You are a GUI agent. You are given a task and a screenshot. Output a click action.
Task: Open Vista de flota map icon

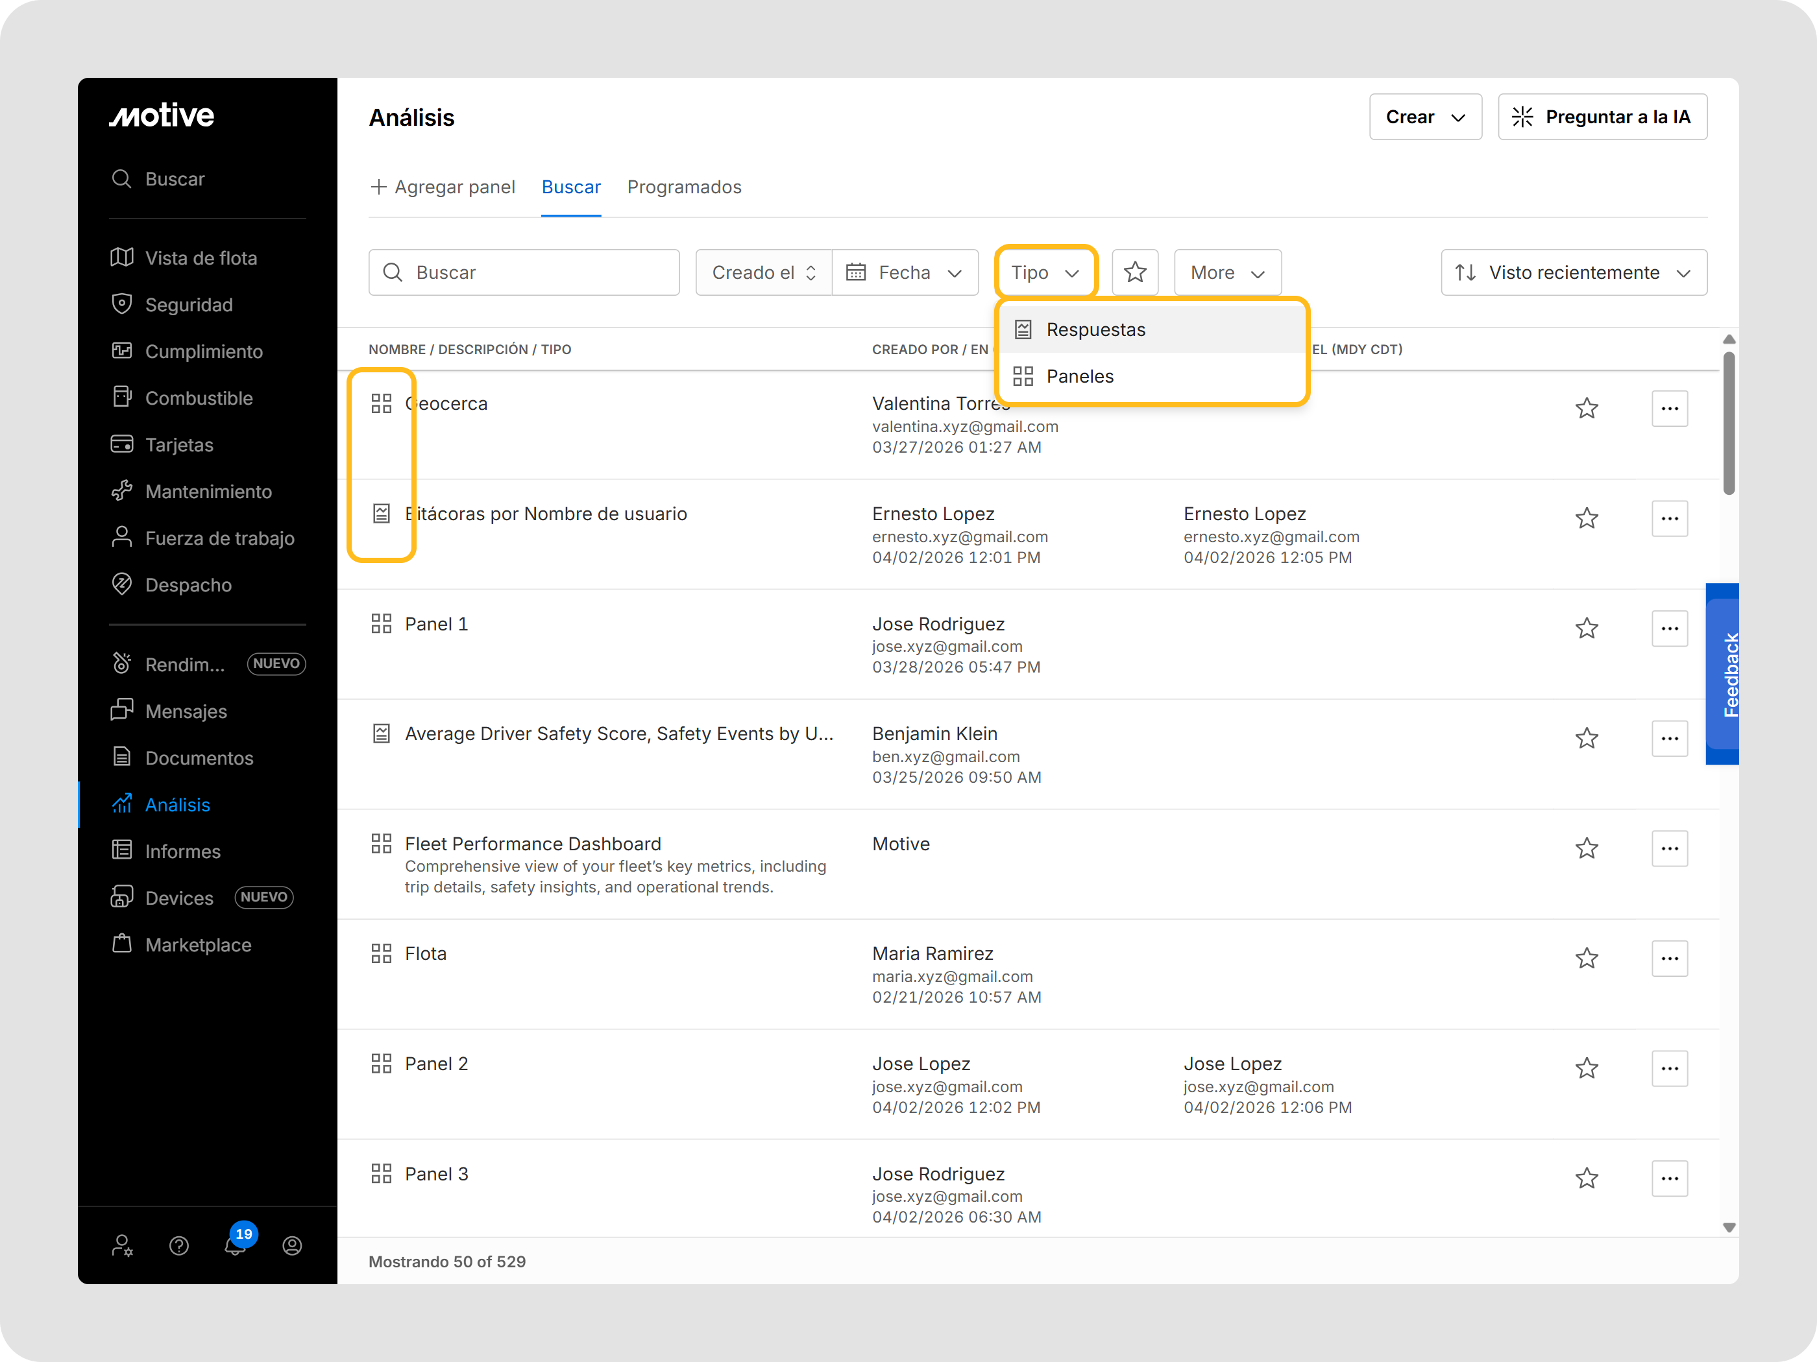(x=121, y=257)
